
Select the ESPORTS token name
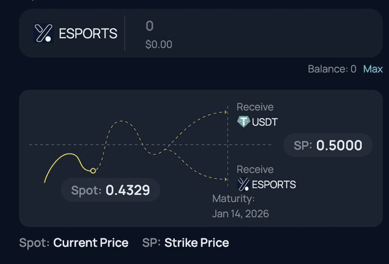point(88,34)
